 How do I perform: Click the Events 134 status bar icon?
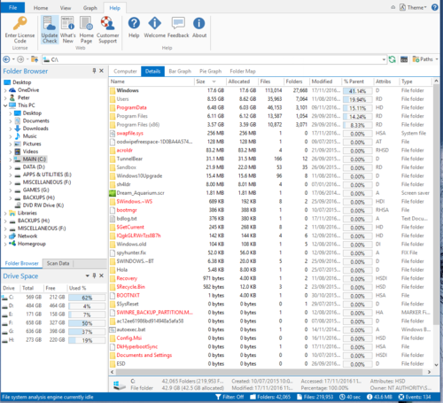point(401,397)
